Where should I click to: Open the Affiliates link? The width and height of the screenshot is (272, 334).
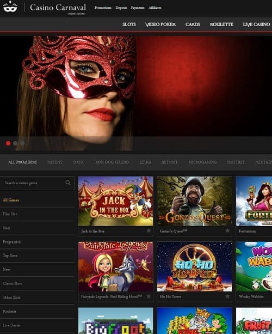[155, 8]
